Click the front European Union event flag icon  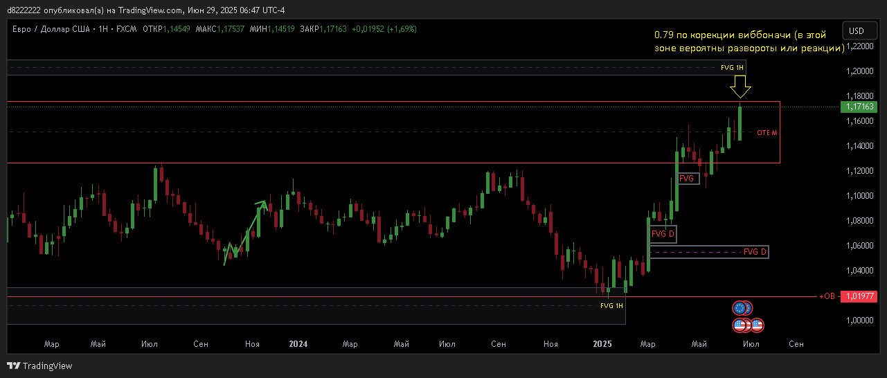740,308
